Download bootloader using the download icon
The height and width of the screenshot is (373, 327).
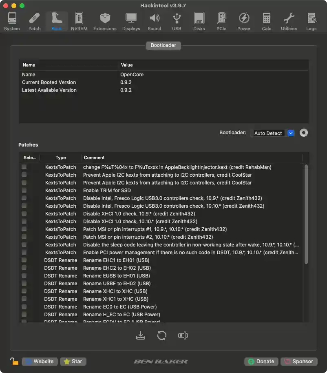coord(141,335)
